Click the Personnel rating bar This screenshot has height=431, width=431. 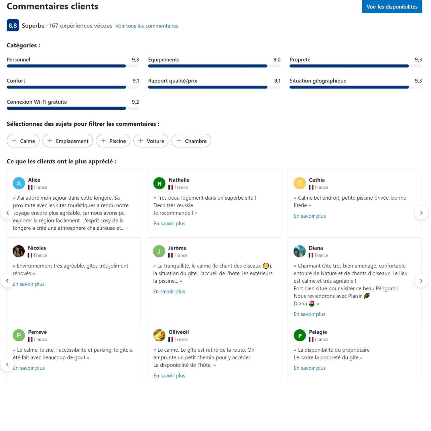(73, 66)
